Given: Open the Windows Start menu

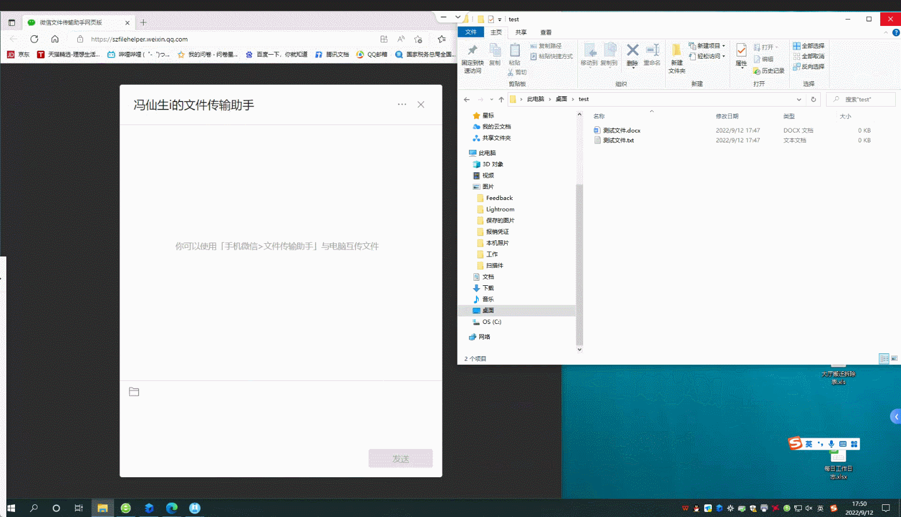Looking at the screenshot, I should 11,508.
